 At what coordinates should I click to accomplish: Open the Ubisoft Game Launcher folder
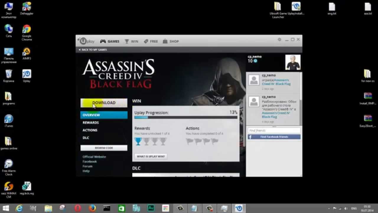click(x=278, y=10)
